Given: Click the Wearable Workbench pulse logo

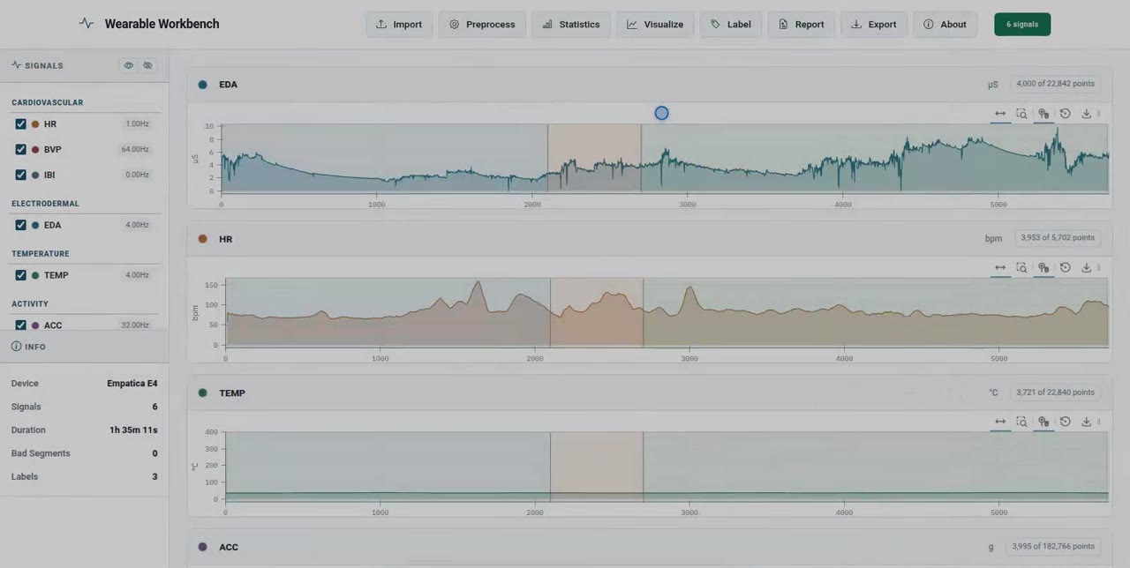Looking at the screenshot, I should [x=86, y=24].
